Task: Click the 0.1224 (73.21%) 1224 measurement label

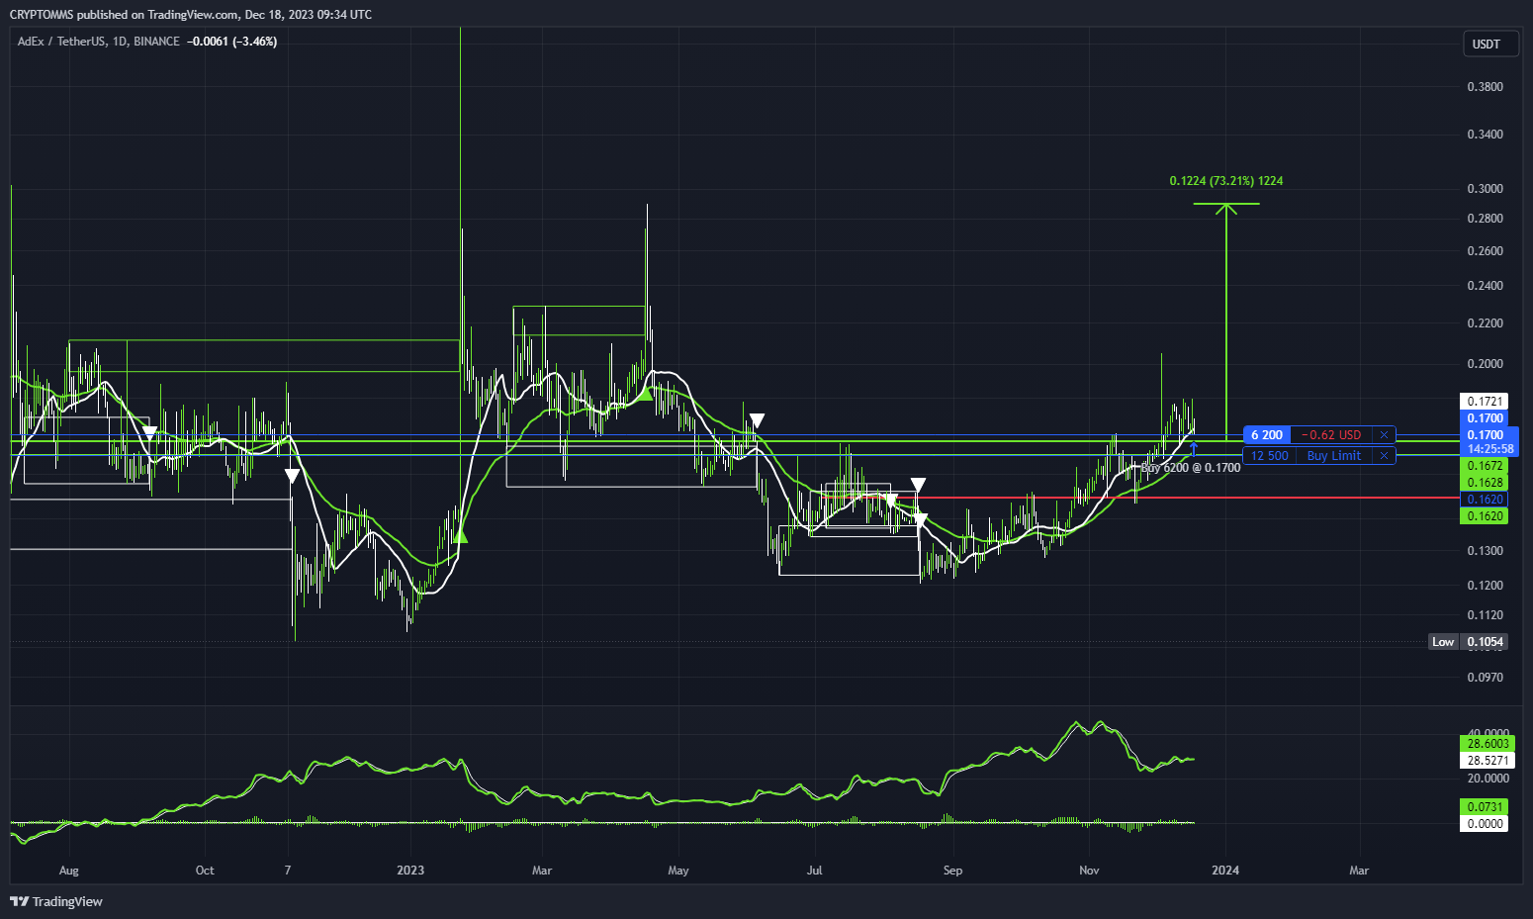Action: [1226, 181]
